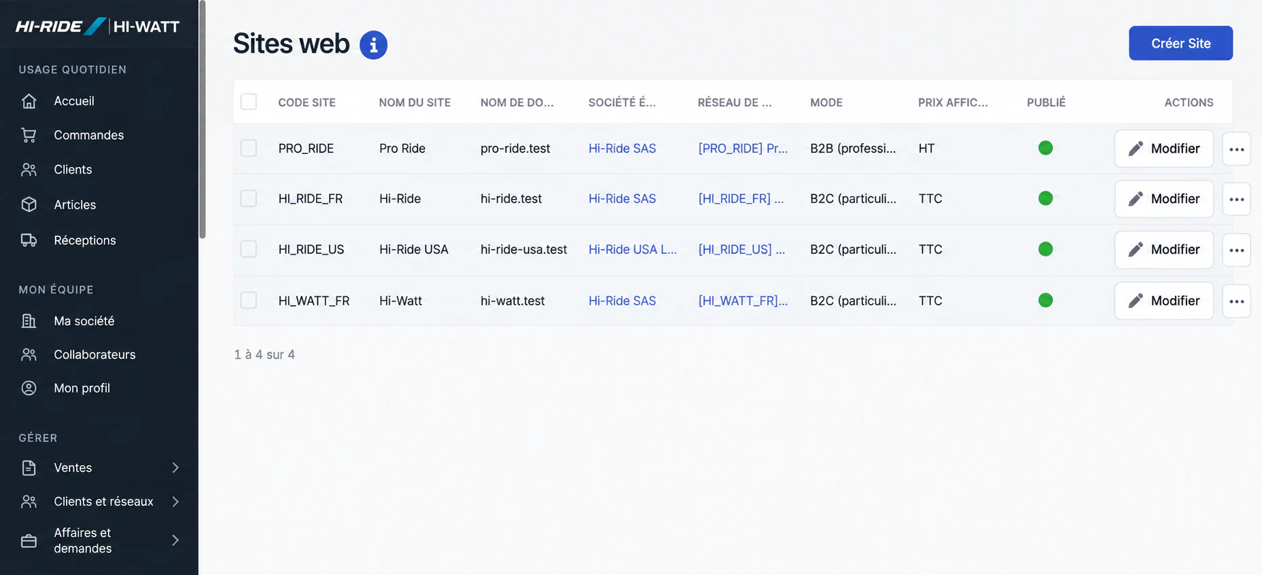Viewport: 1262px width, 575px height.
Task: Click Modifier for the Pro Ride site
Action: tap(1163, 149)
